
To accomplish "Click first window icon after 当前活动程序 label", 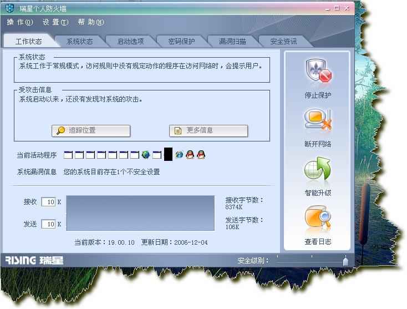I will tap(68, 155).
